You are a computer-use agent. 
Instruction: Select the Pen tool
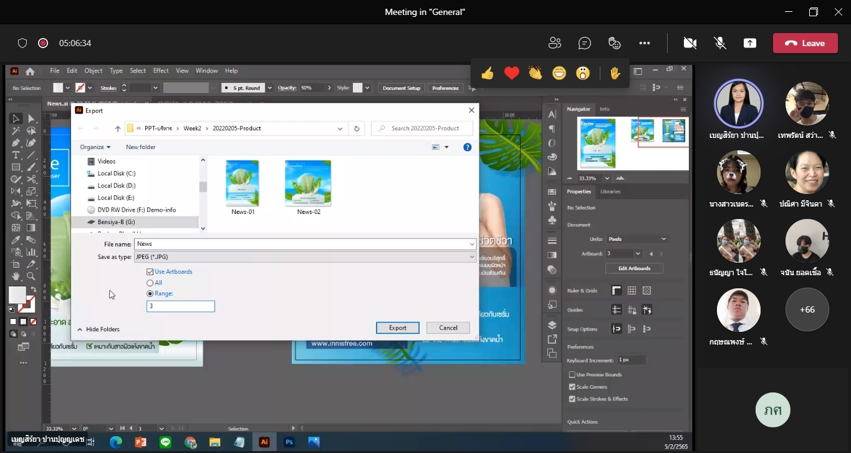point(16,143)
